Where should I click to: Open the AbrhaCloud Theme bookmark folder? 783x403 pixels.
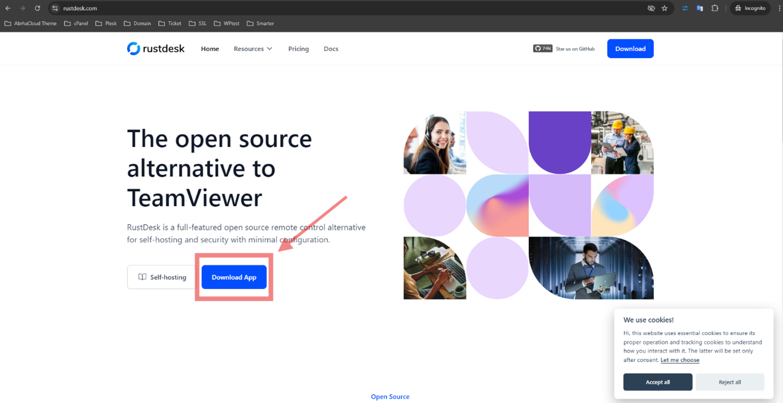(31, 24)
